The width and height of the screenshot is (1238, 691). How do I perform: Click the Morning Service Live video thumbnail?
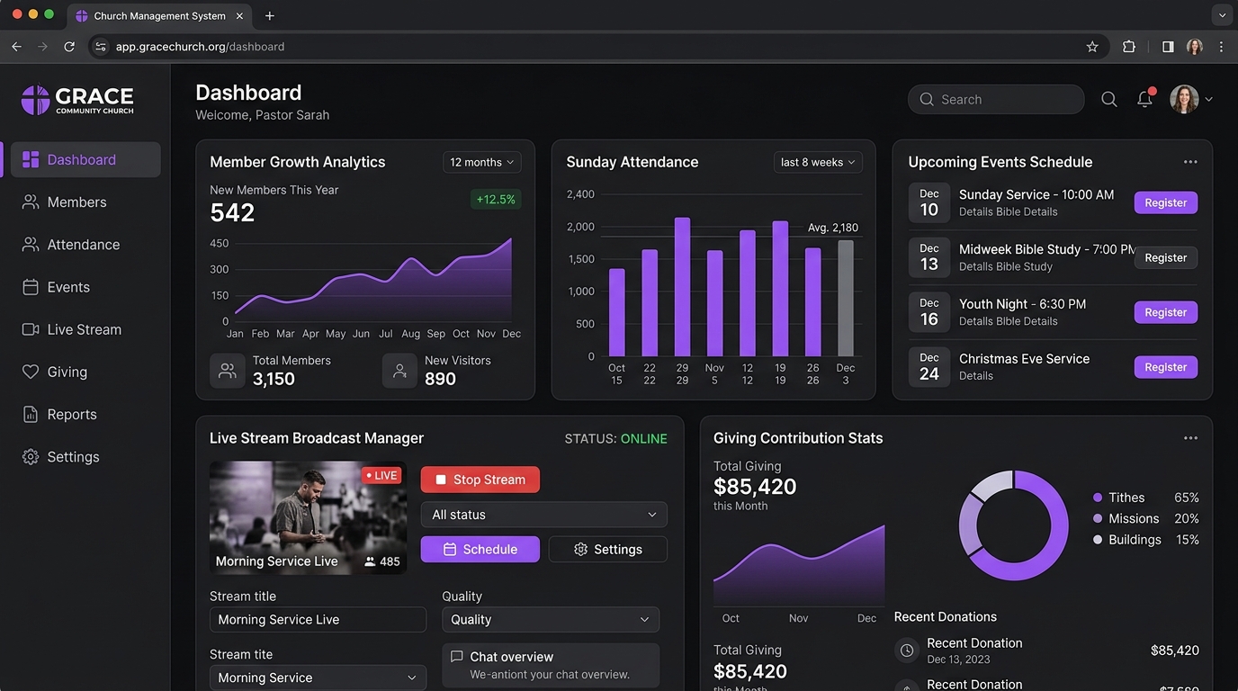pyautogui.click(x=308, y=517)
